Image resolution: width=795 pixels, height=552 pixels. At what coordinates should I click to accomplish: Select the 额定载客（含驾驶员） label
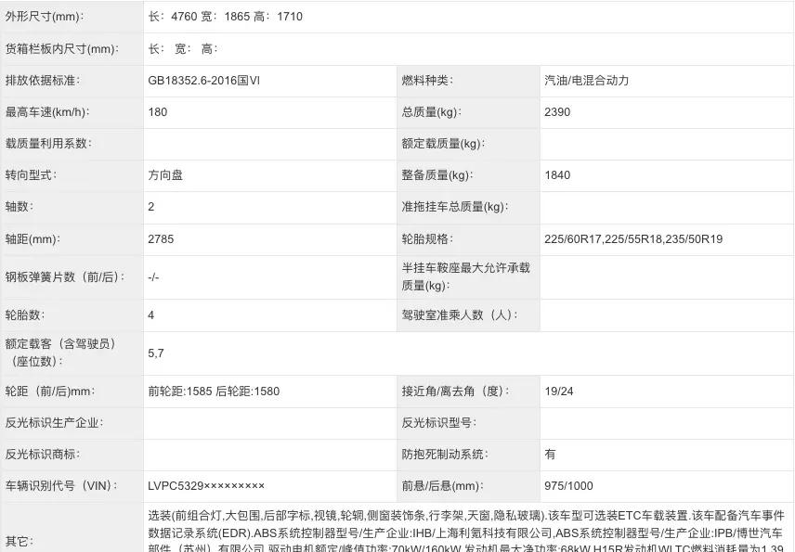pyautogui.click(x=59, y=353)
